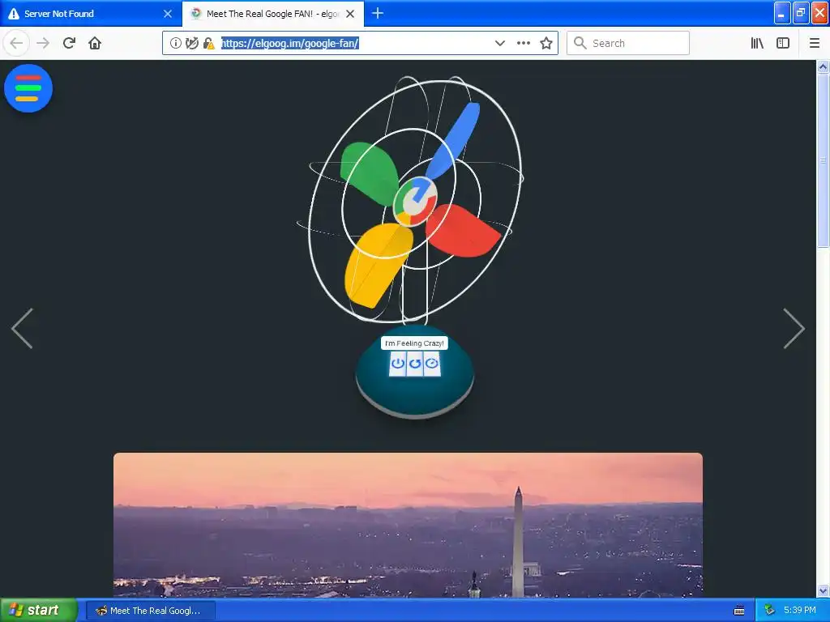The width and height of the screenshot is (830, 622).
Task: Click the taskbar clock 5:39 PM
Action: click(x=800, y=611)
